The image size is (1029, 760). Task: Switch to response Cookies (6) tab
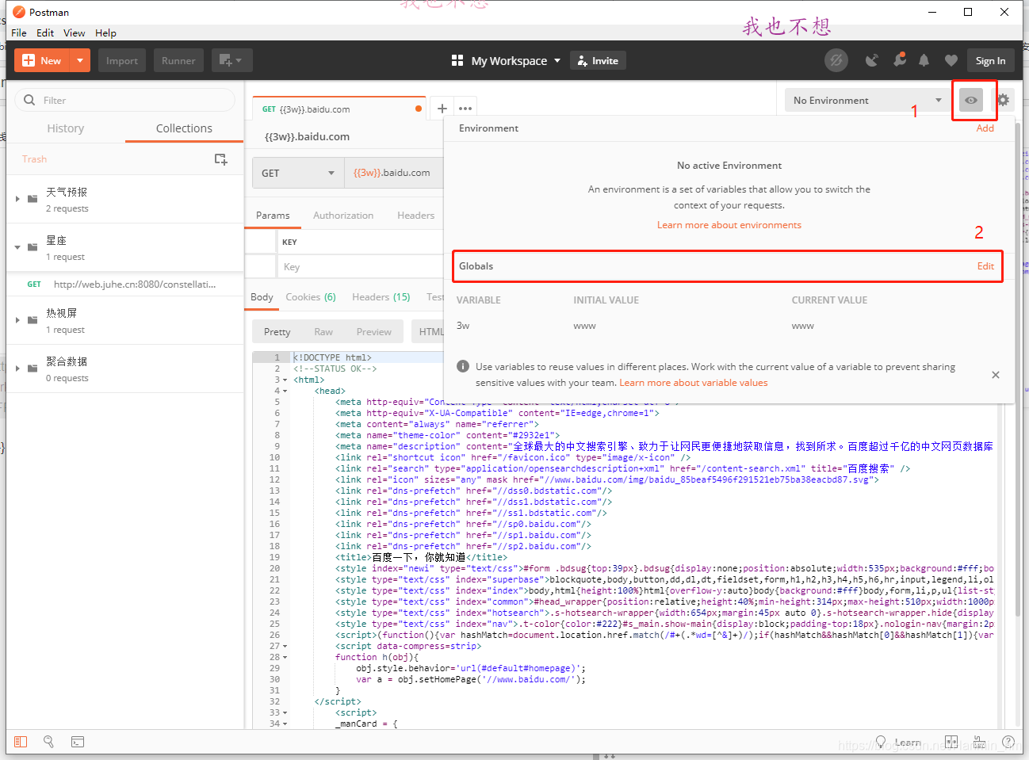coord(311,297)
